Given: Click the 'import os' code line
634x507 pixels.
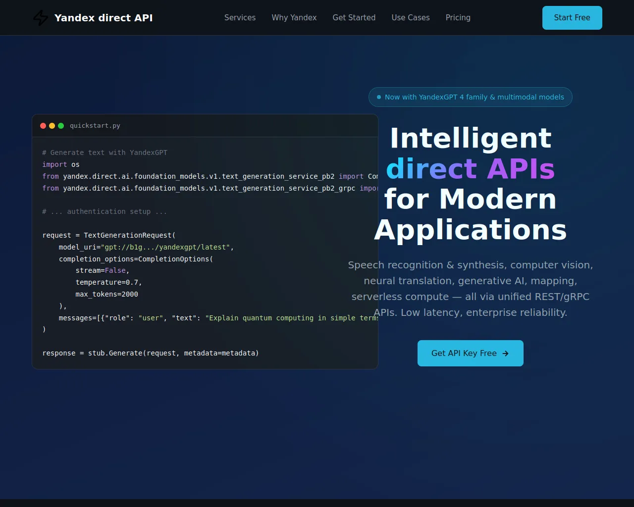Looking at the screenshot, I should 61,164.
